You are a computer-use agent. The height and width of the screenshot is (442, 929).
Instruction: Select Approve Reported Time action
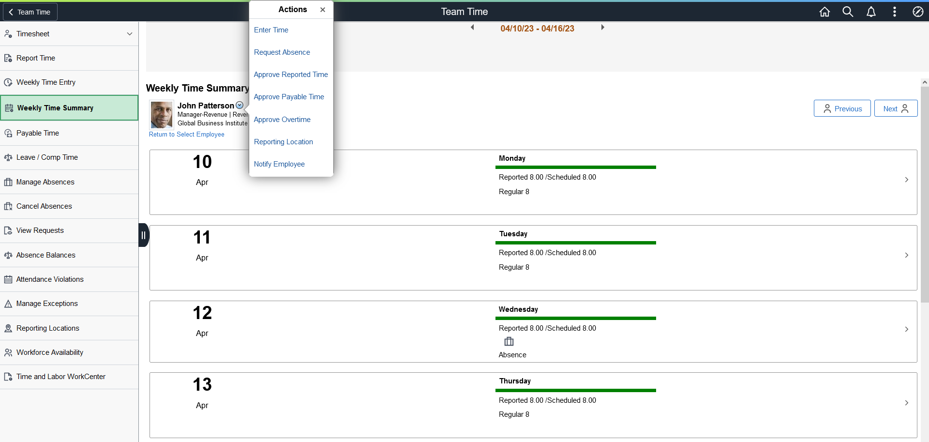coord(291,75)
